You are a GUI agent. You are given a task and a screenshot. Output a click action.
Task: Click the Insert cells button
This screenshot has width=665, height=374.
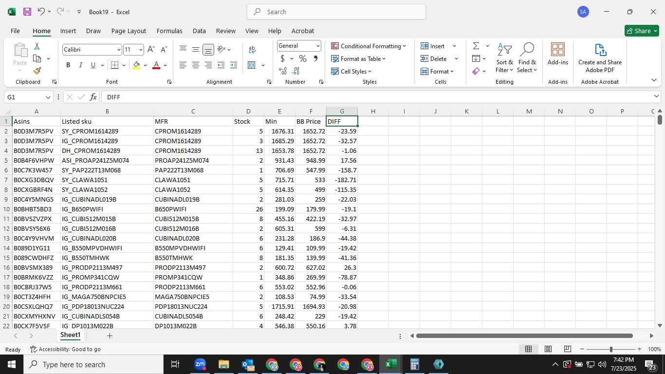coord(433,46)
